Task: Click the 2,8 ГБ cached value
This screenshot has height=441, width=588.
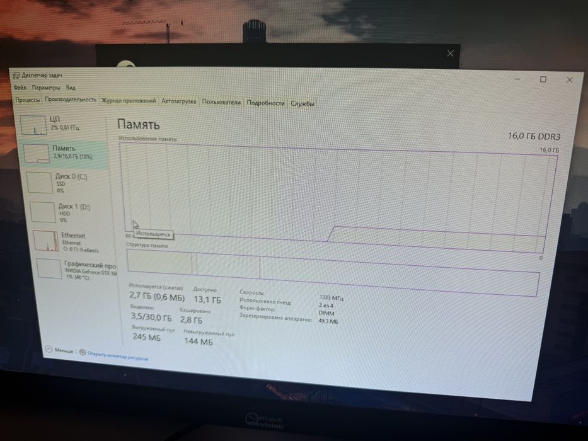Action: point(191,320)
